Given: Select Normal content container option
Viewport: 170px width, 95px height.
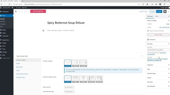Looking at the screenshot, I should [x=75, y=63].
